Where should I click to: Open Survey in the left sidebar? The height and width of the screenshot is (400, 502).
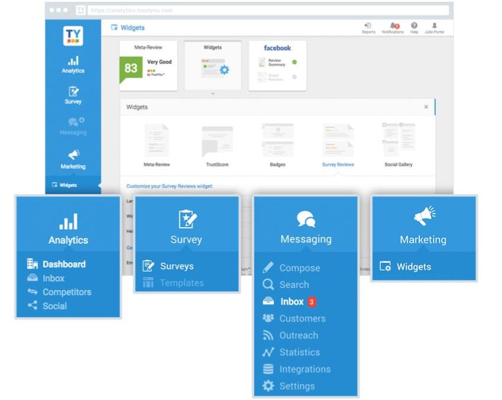pos(73,95)
